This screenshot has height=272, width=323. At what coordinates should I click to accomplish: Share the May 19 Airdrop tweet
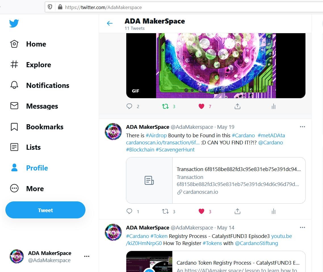click(x=237, y=211)
